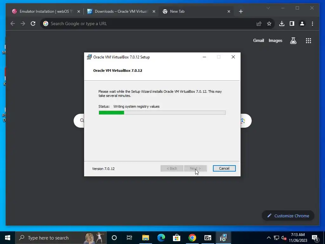This screenshot has height=244, width=325.
Task: Close the Emulator Installation tab
Action: [79, 12]
